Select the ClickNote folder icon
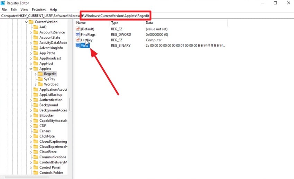This screenshot has width=294, height=179. 36,136
